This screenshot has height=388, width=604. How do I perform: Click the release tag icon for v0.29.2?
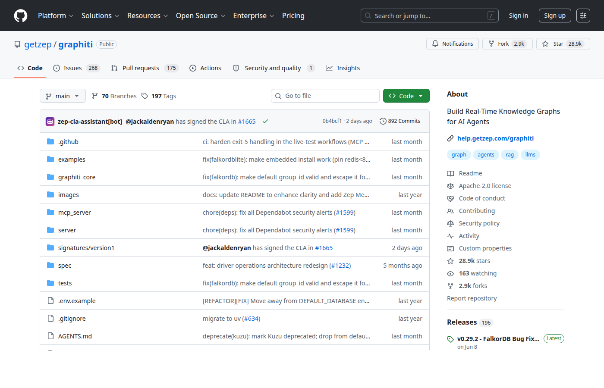point(450,339)
